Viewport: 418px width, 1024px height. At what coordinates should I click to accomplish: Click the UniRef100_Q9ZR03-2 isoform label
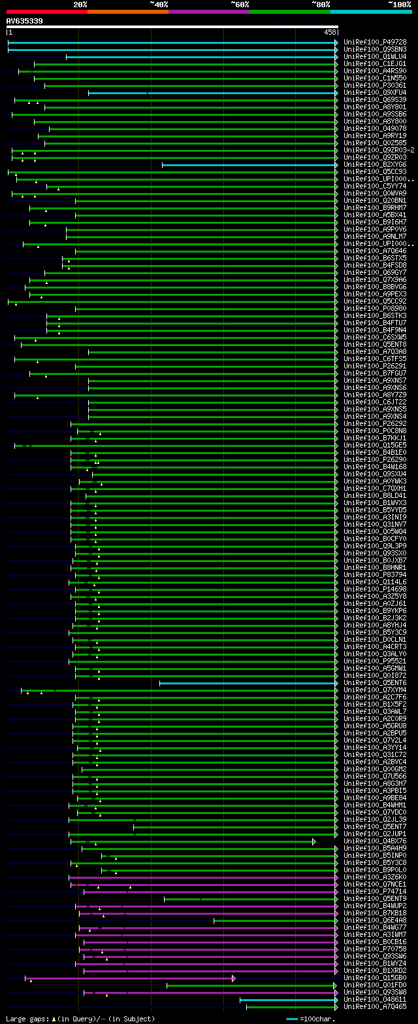click(x=379, y=150)
